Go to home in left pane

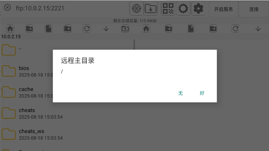click(10, 28)
